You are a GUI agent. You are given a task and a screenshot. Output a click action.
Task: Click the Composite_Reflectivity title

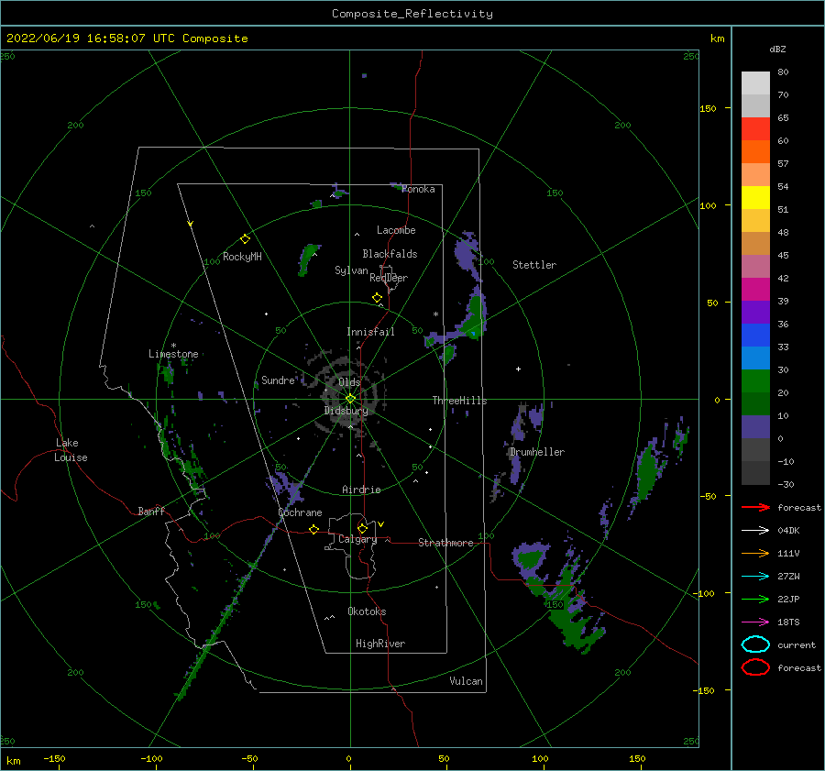[412, 14]
